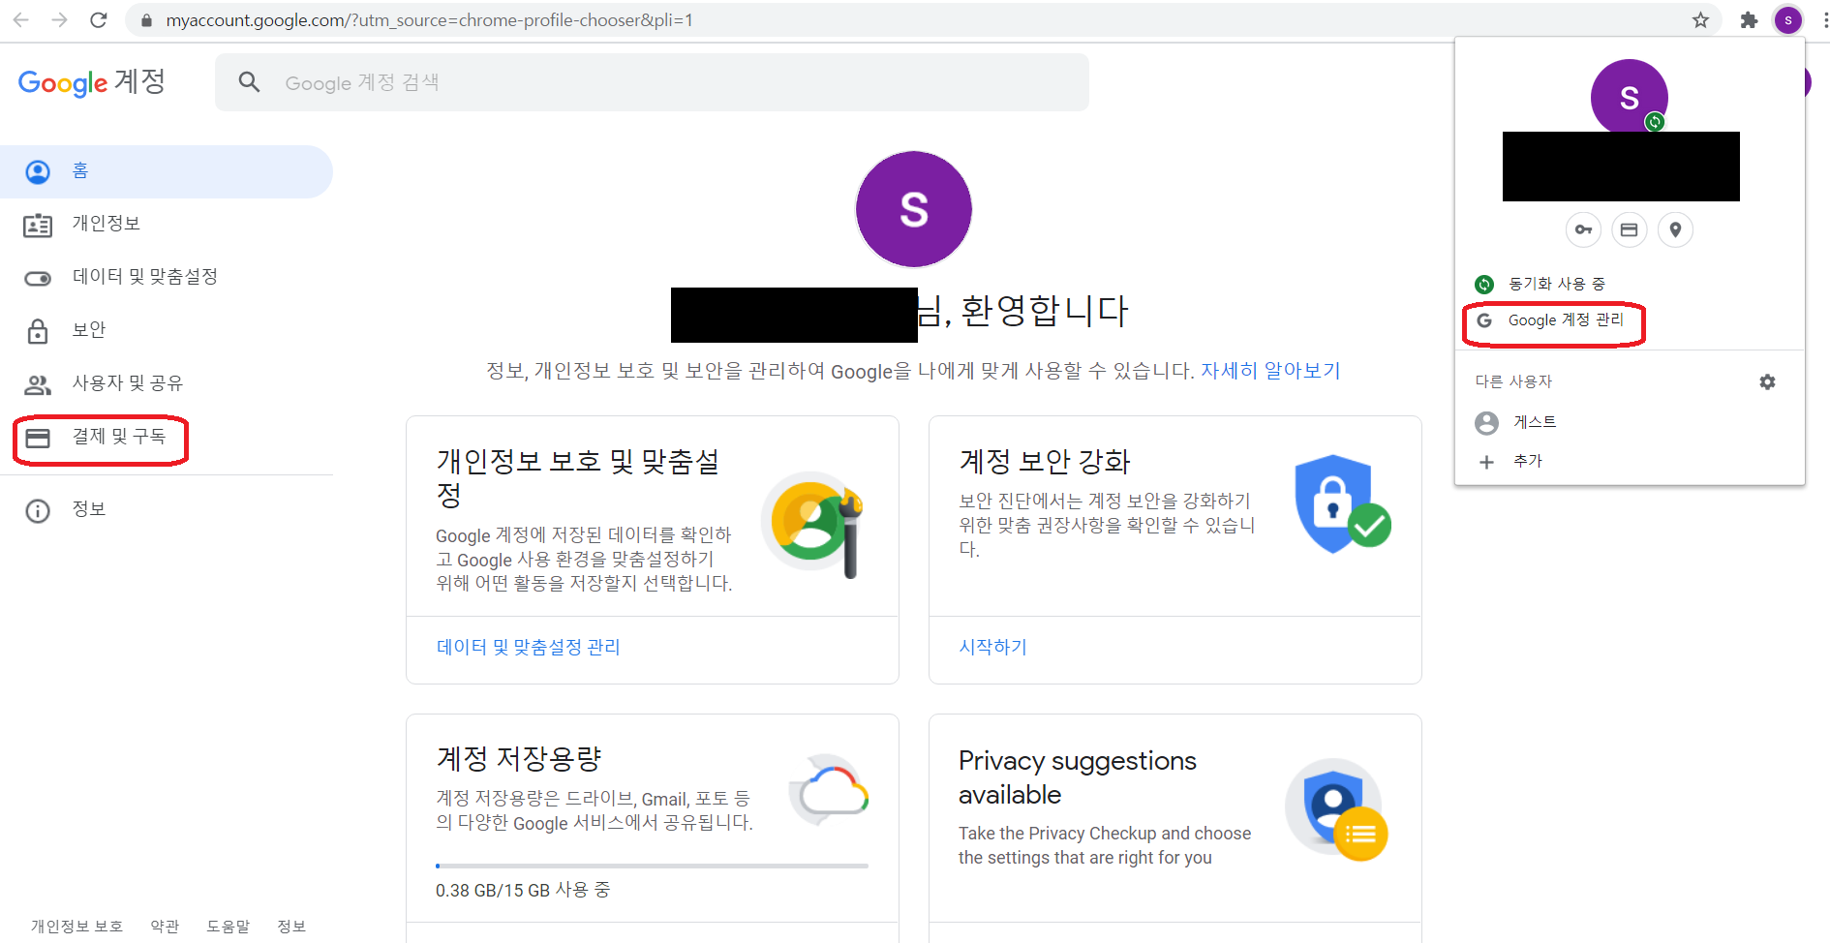Open the Chrome extensions puzzle icon
Image resolution: width=1830 pixels, height=943 pixels.
(x=1749, y=19)
